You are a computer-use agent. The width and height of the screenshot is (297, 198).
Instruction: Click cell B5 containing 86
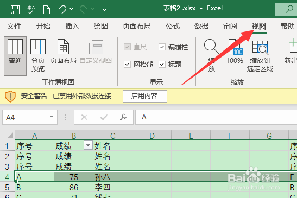[x=74, y=187]
